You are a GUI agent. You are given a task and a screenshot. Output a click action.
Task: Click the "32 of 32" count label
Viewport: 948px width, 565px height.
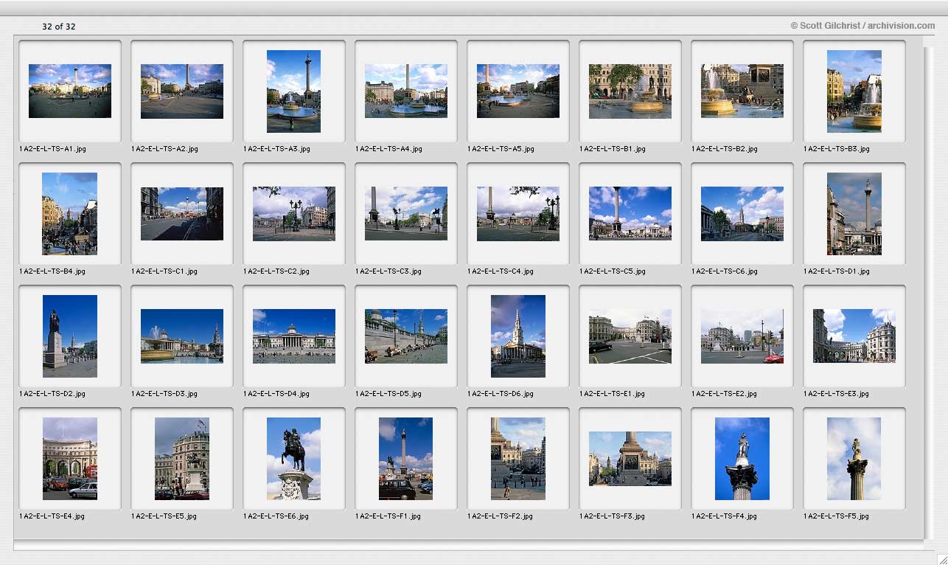(59, 27)
